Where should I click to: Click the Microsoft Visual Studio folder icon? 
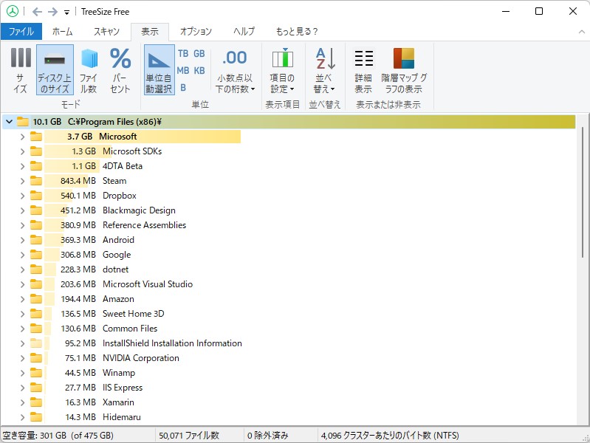point(36,284)
